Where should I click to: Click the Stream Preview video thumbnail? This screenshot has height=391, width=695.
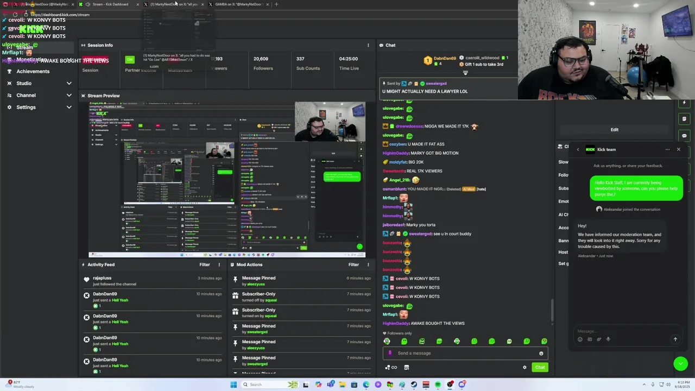click(x=227, y=179)
